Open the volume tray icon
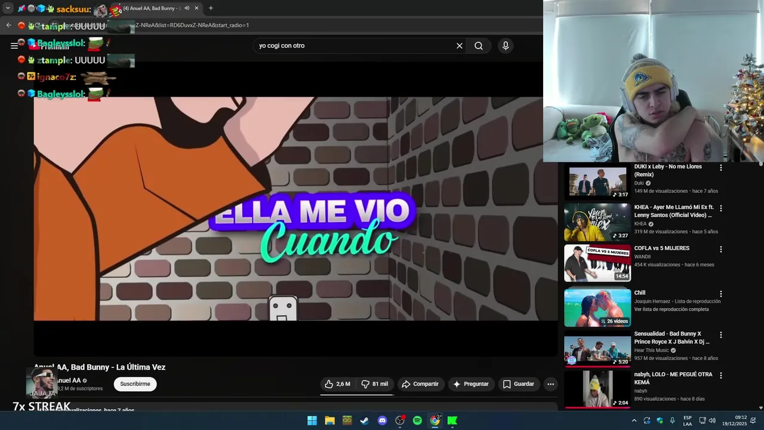 click(x=713, y=420)
